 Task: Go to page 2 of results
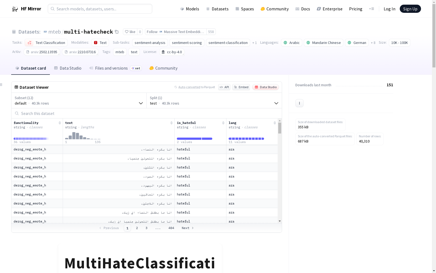pyautogui.click(x=137, y=228)
